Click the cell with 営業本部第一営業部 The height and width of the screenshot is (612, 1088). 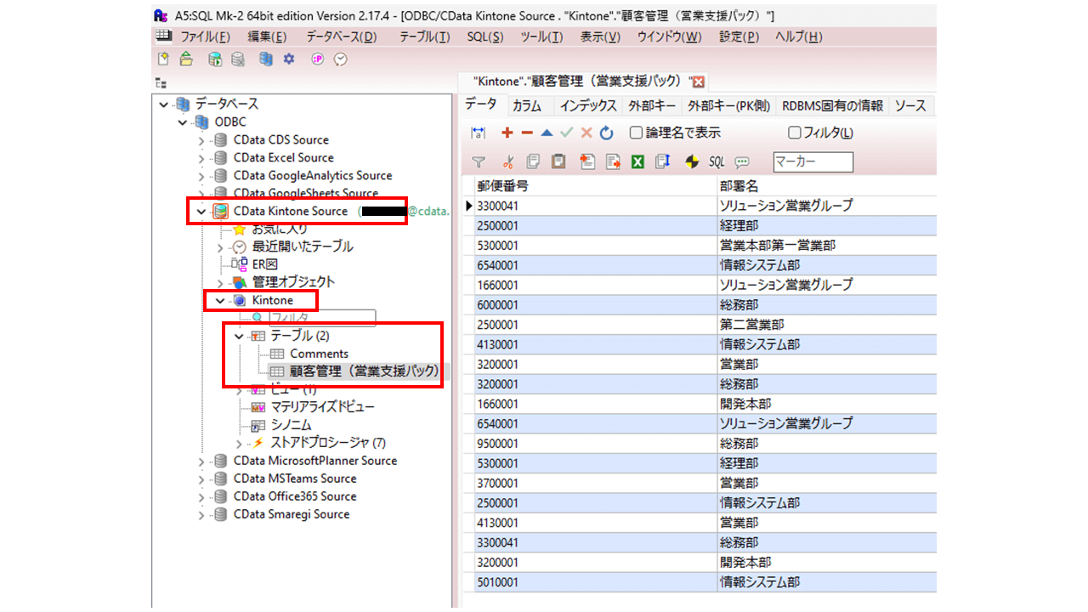point(826,245)
